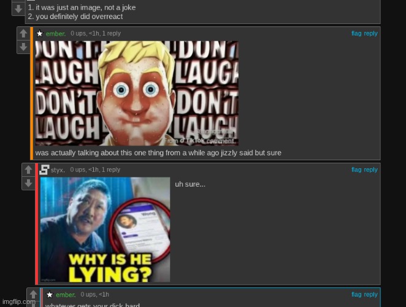Viewport: 406px width, 307px height.
Task: Upvote ember's bottom comment with no replies
Action: point(33,295)
